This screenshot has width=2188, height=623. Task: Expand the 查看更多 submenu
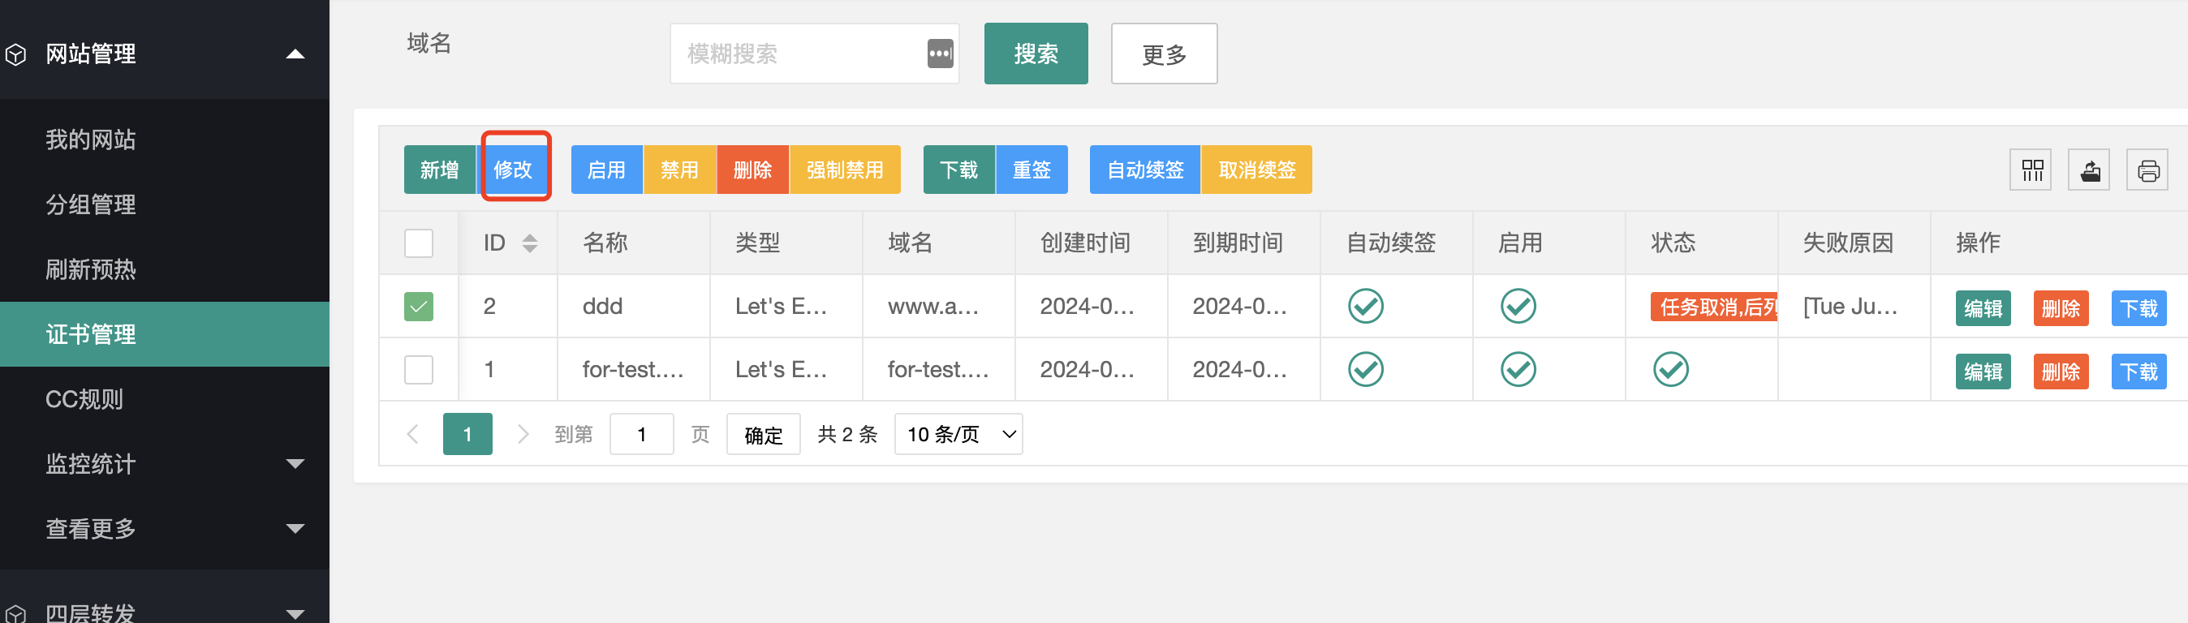coord(295,529)
